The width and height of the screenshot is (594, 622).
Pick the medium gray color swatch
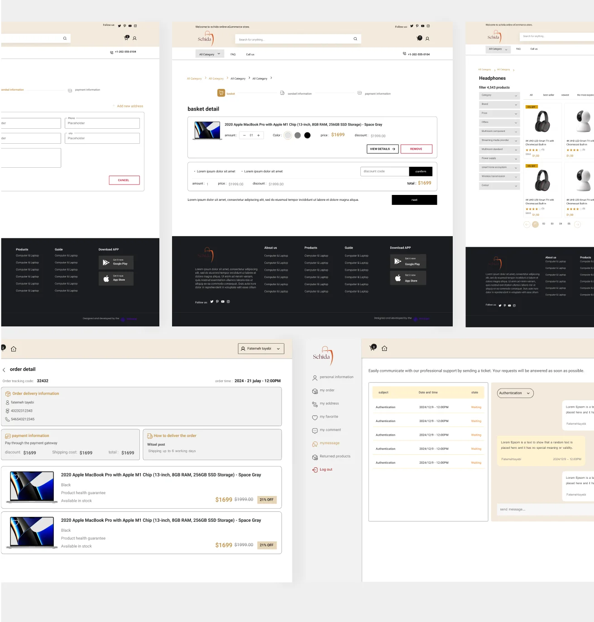pyautogui.click(x=297, y=135)
